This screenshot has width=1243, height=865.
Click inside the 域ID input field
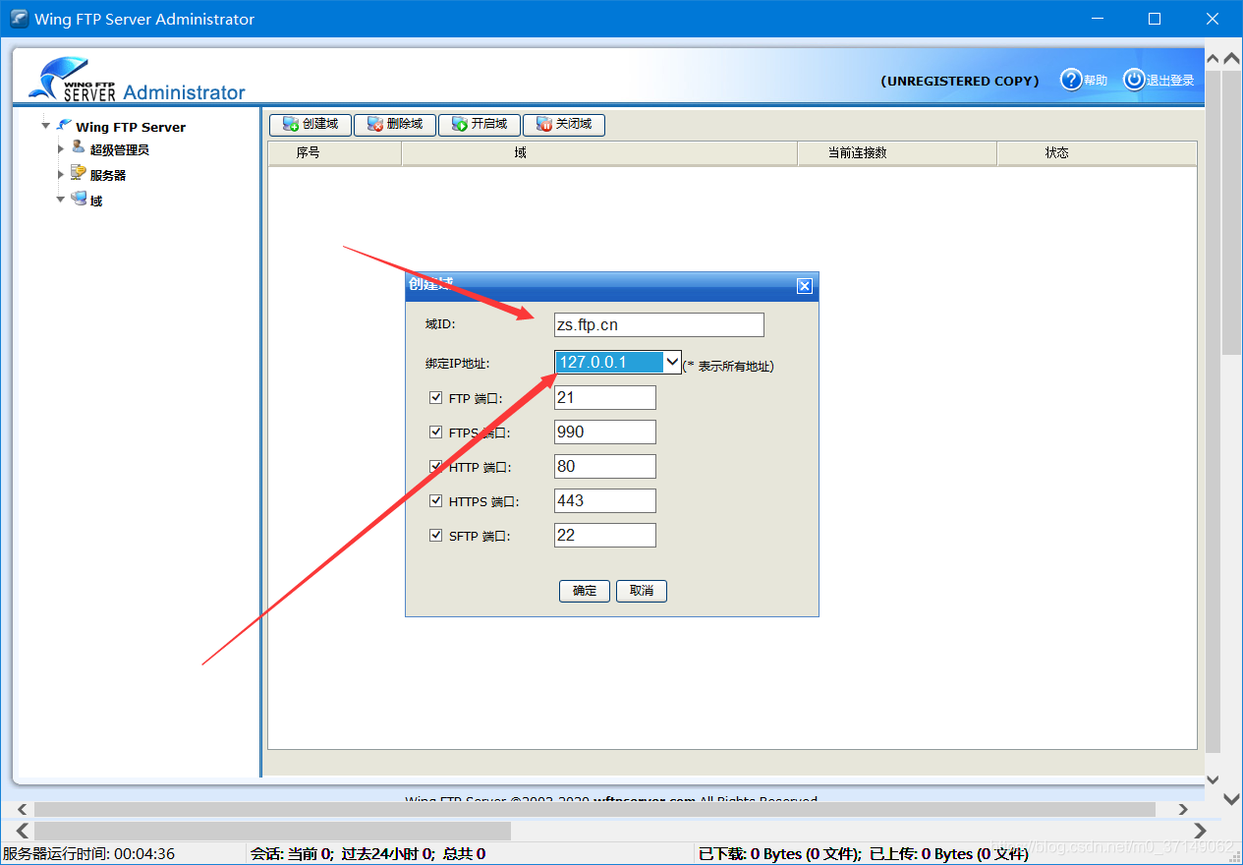pyautogui.click(x=658, y=324)
